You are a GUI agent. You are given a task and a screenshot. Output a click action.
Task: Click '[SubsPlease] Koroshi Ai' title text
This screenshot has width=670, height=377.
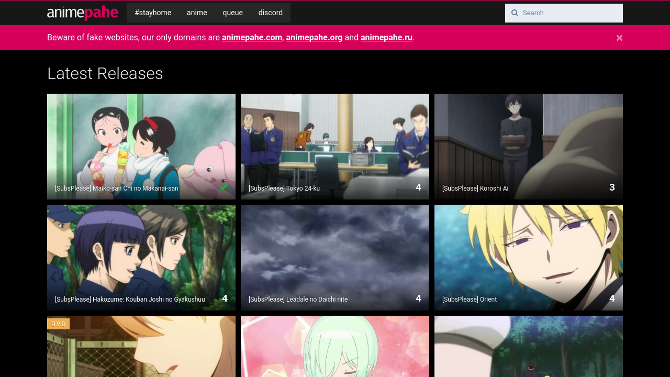pyautogui.click(x=475, y=188)
